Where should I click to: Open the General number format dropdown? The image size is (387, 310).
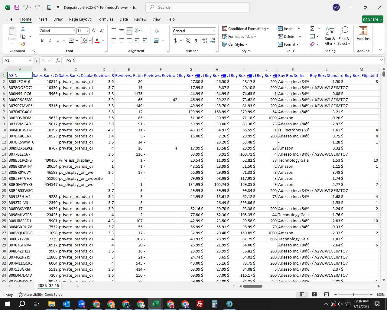[x=214, y=31]
